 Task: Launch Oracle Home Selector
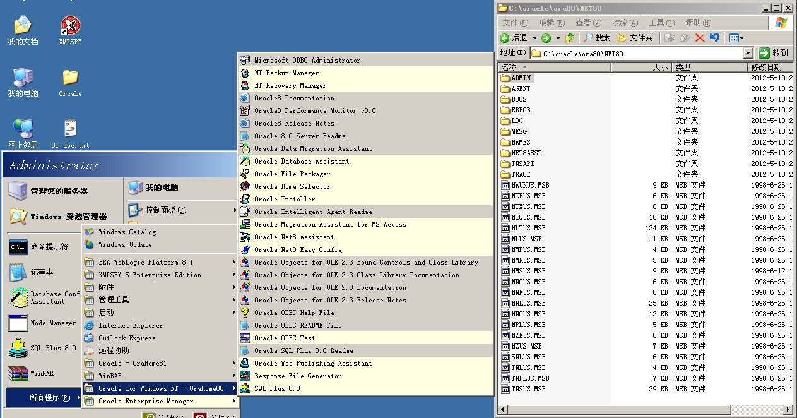365,186
